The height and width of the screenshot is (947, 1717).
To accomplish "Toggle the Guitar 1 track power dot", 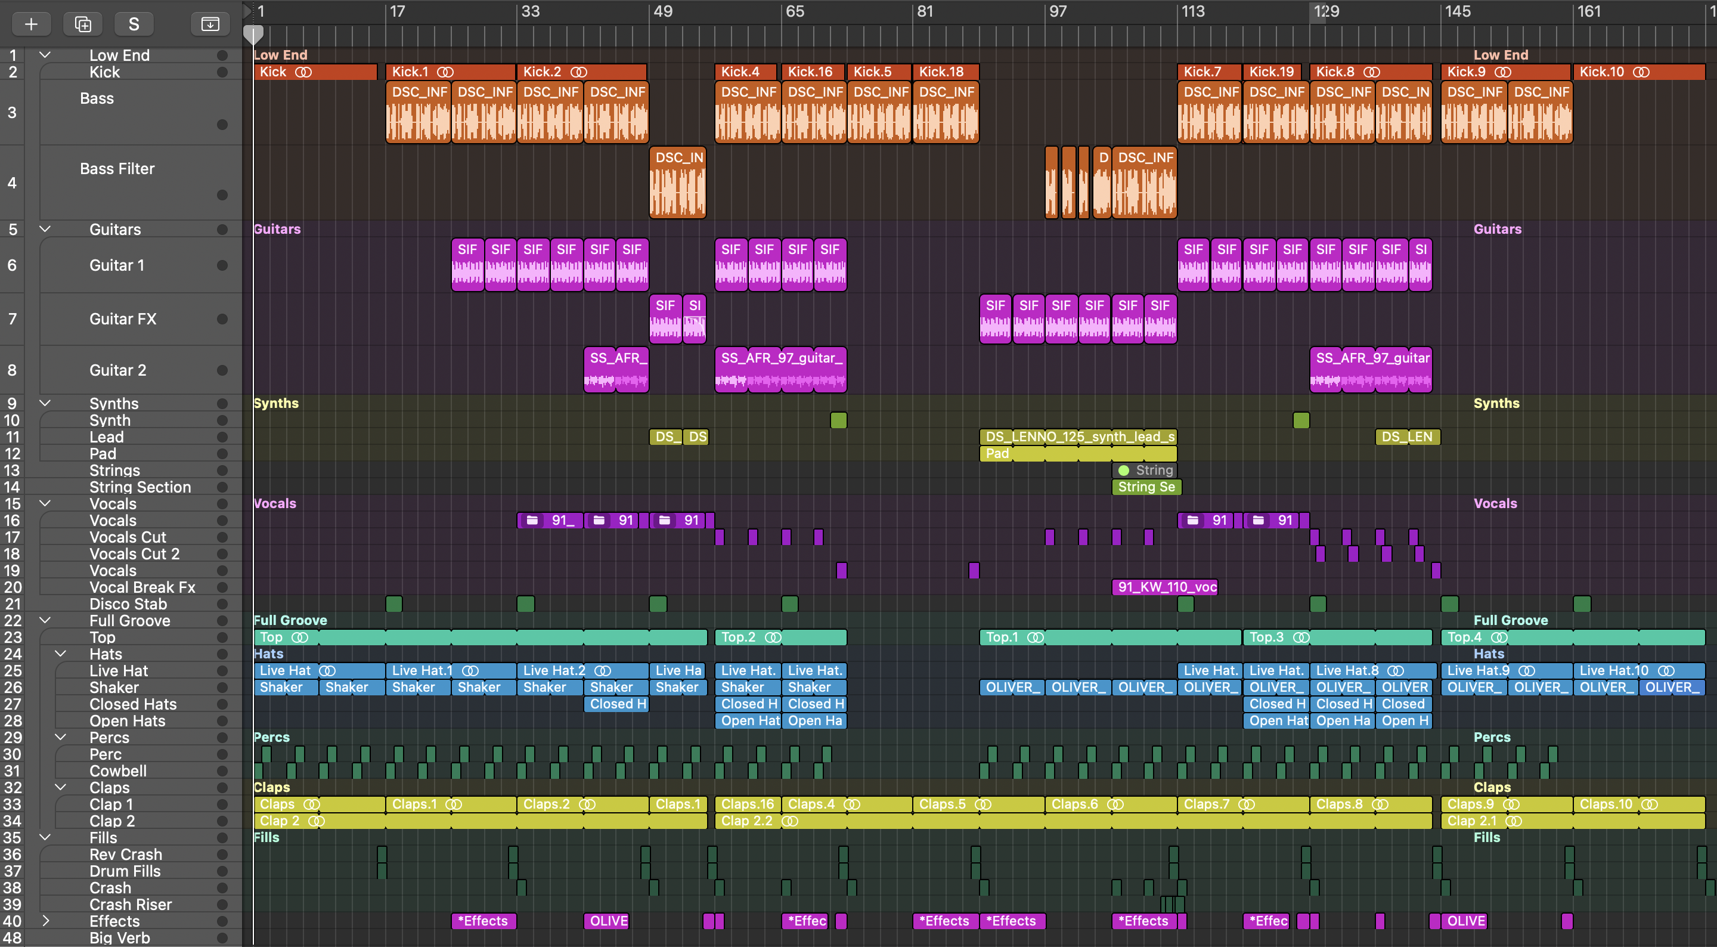I will (222, 265).
